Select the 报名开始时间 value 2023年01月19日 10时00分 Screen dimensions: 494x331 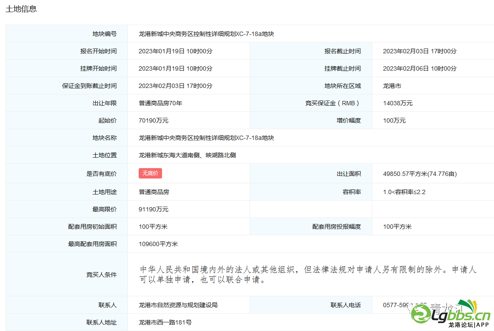click(175, 51)
